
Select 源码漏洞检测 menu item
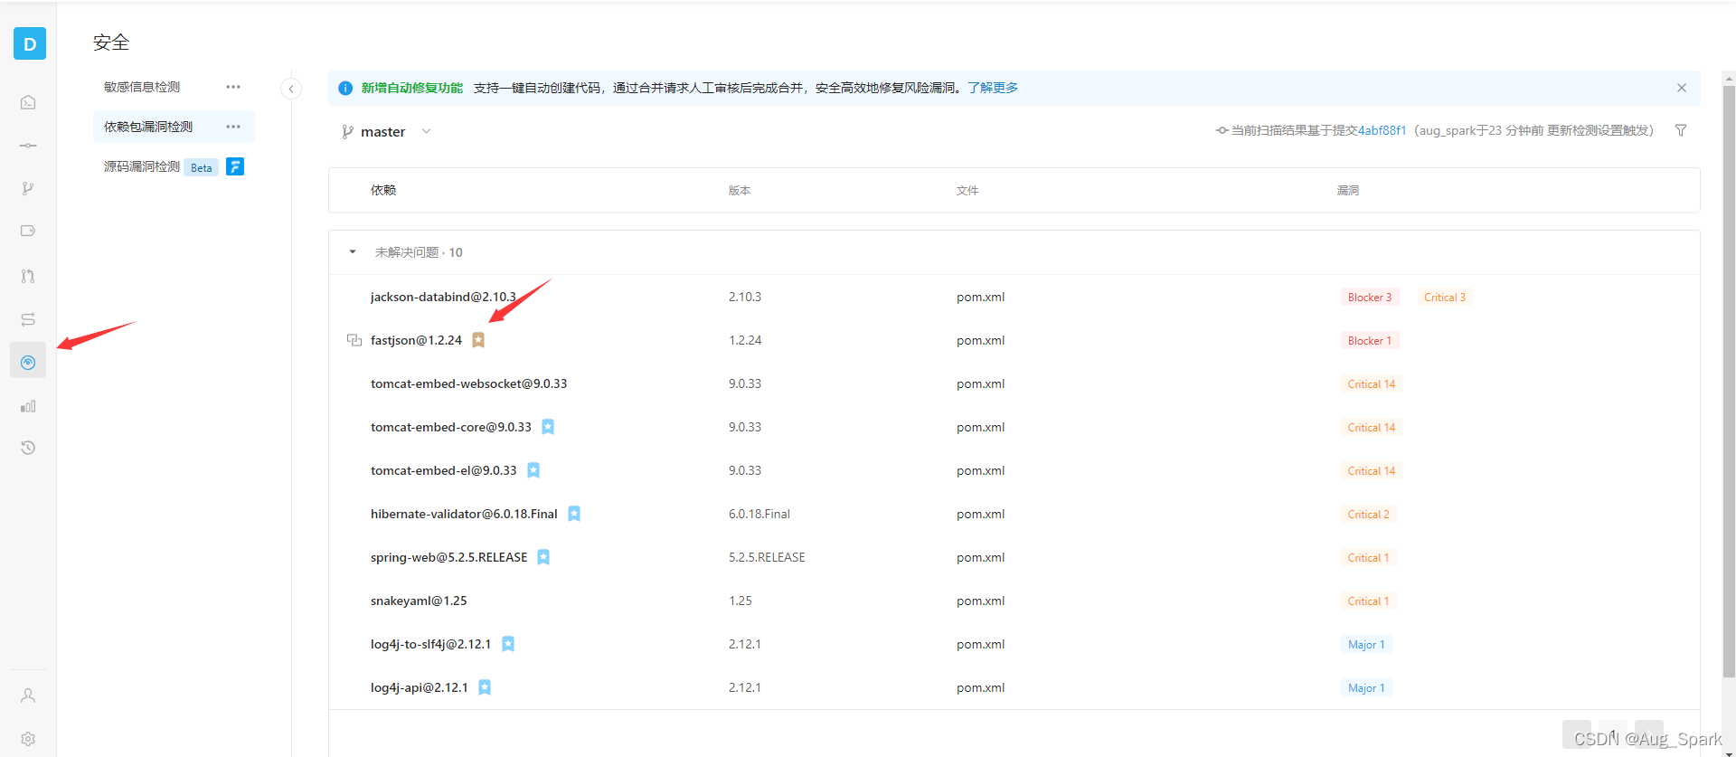pyautogui.click(x=142, y=166)
